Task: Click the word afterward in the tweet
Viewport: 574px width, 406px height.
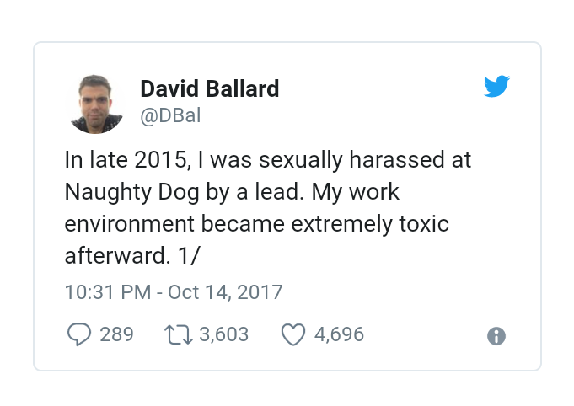Action: (x=117, y=255)
